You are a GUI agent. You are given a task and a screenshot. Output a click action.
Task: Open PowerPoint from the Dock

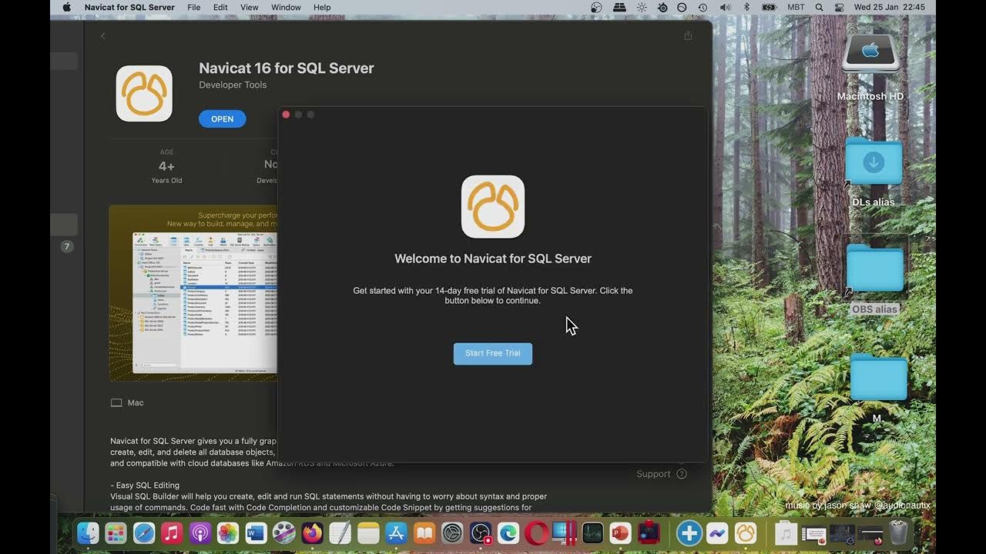pyautogui.click(x=620, y=532)
